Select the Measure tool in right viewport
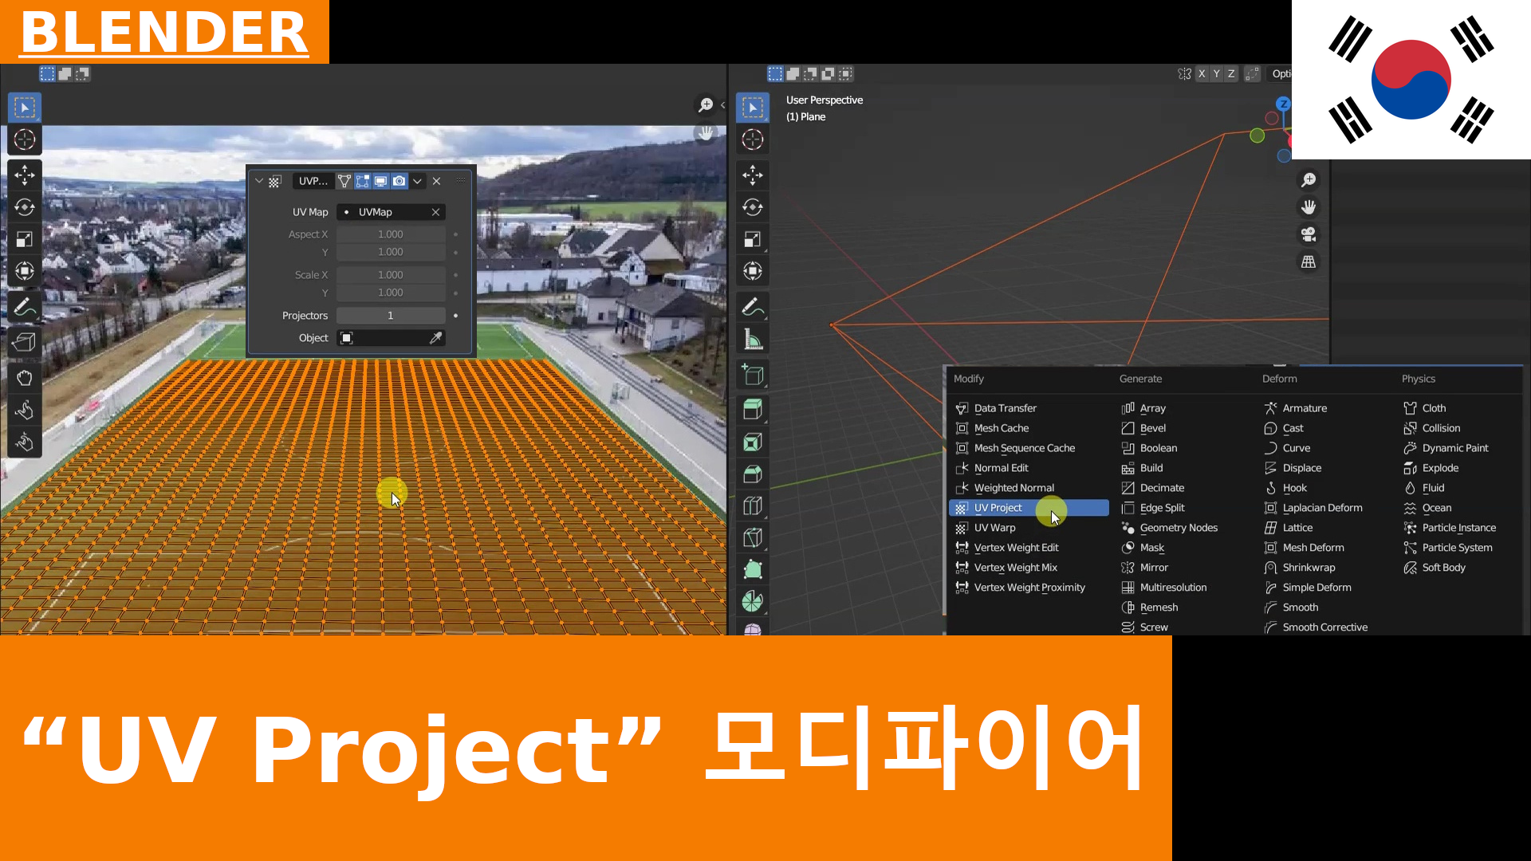Viewport: 1531px width, 861px height. pyautogui.click(x=753, y=340)
